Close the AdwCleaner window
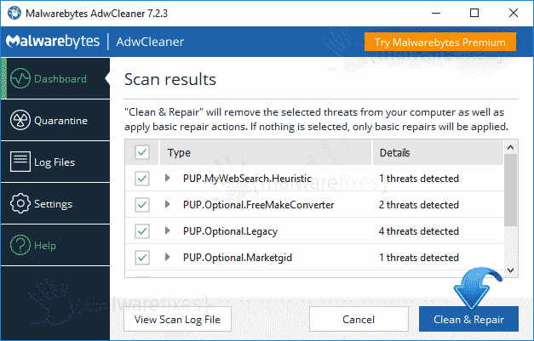This screenshot has height=341, width=534. tap(514, 14)
